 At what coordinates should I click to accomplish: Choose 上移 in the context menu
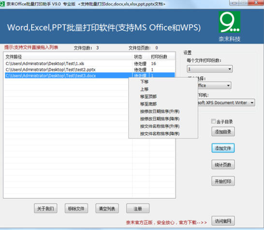pos(144,89)
